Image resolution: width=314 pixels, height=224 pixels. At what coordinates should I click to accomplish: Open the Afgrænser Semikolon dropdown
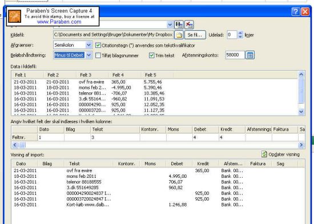click(x=88, y=45)
